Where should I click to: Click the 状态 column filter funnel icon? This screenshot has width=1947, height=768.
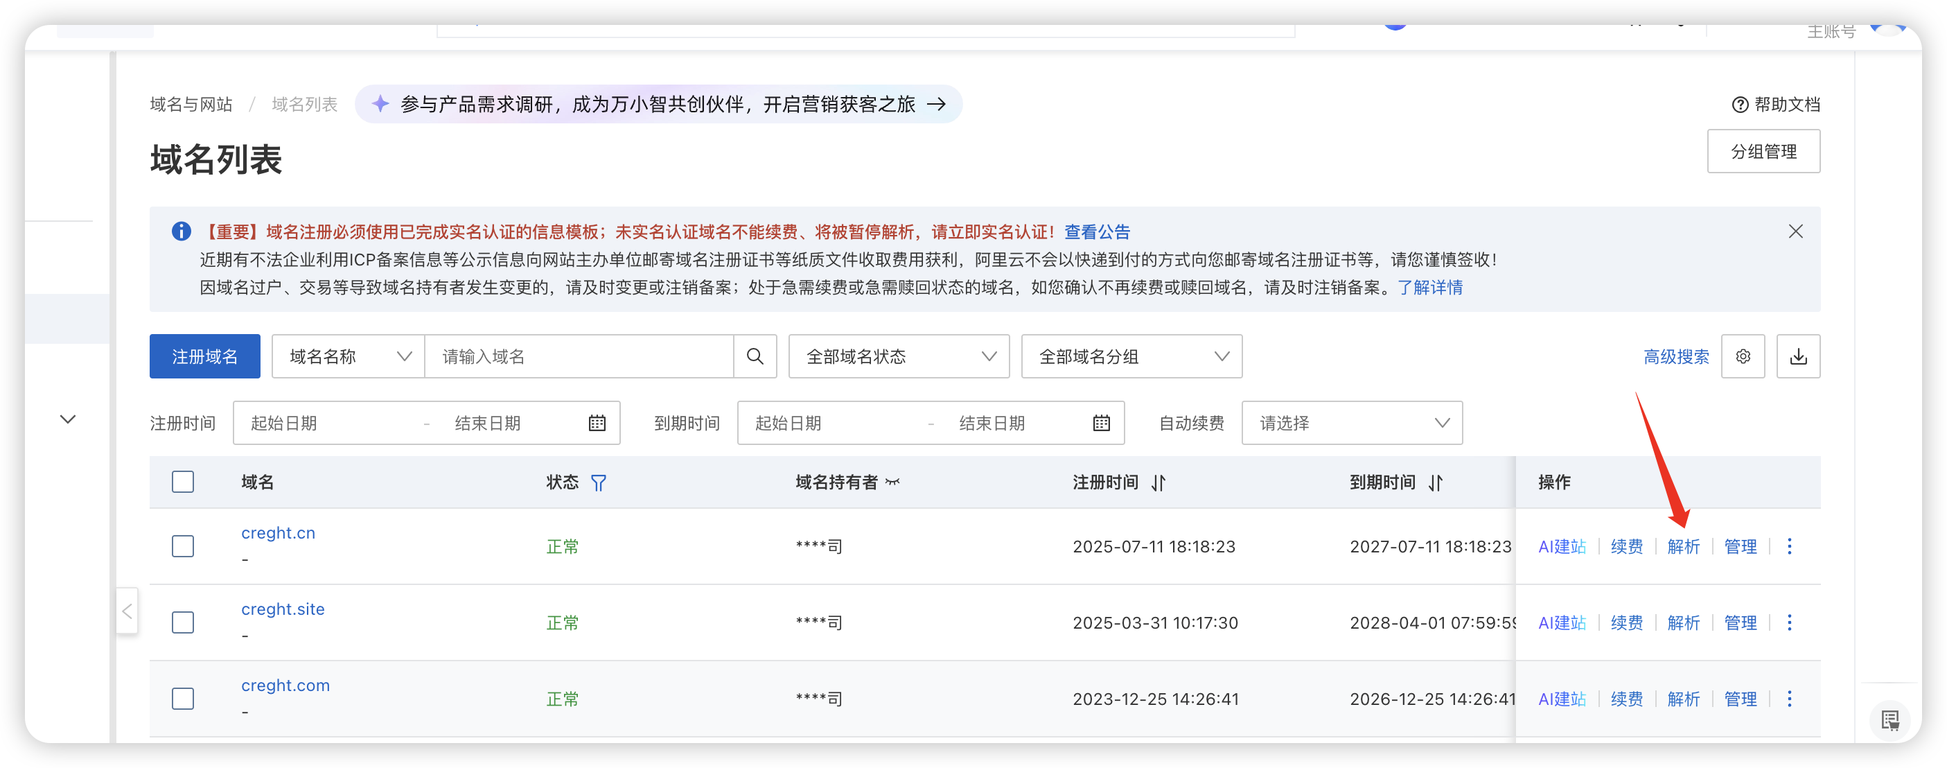[598, 482]
